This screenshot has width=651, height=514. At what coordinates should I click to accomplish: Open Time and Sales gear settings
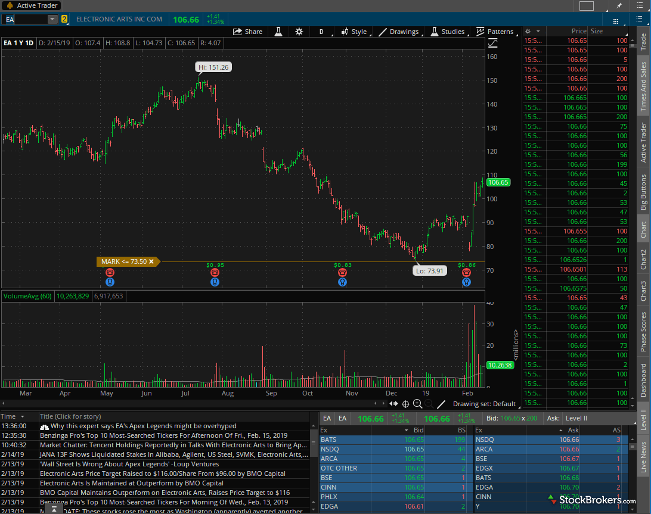coord(528,31)
